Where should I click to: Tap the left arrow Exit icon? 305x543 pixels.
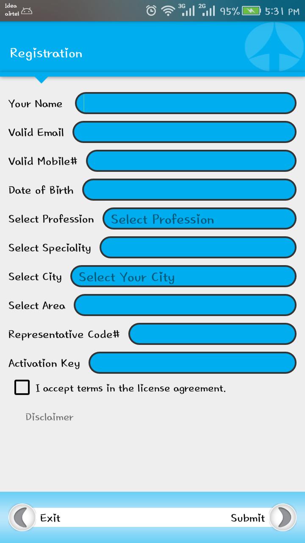(22, 518)
